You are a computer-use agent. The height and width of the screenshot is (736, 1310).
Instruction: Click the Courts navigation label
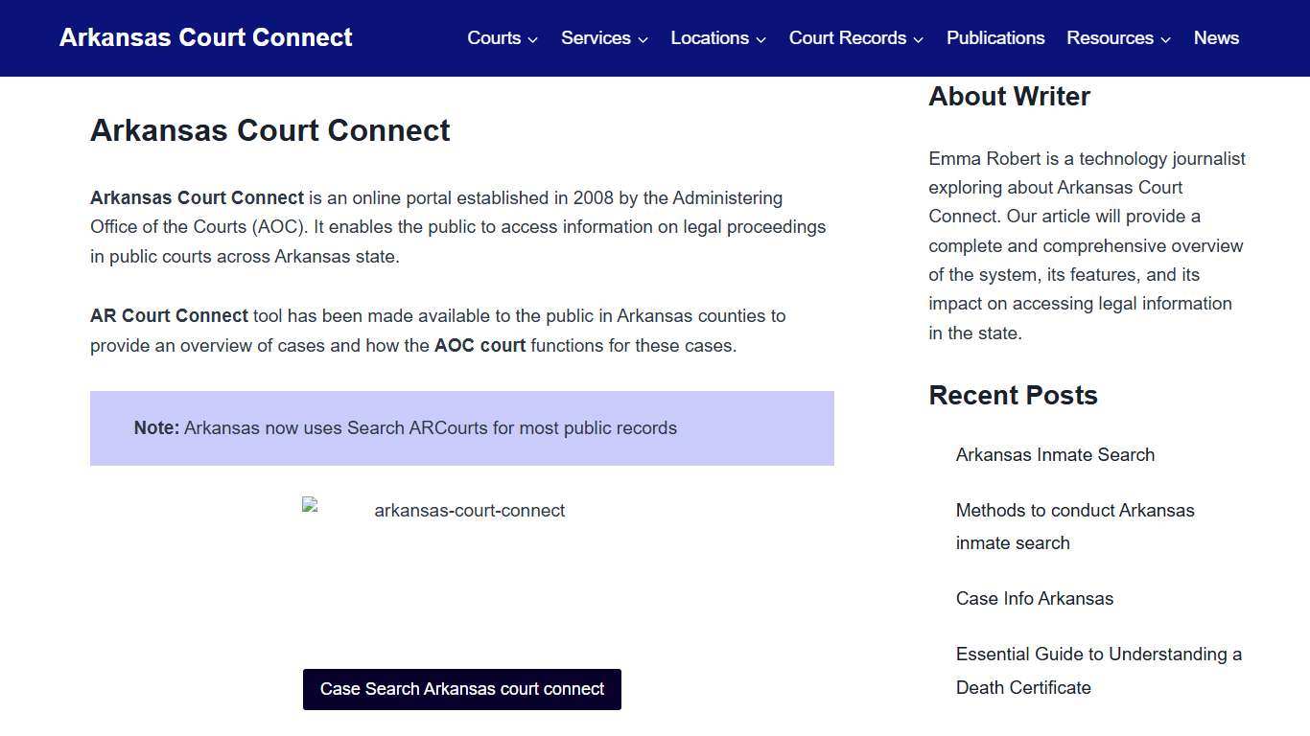494,38
